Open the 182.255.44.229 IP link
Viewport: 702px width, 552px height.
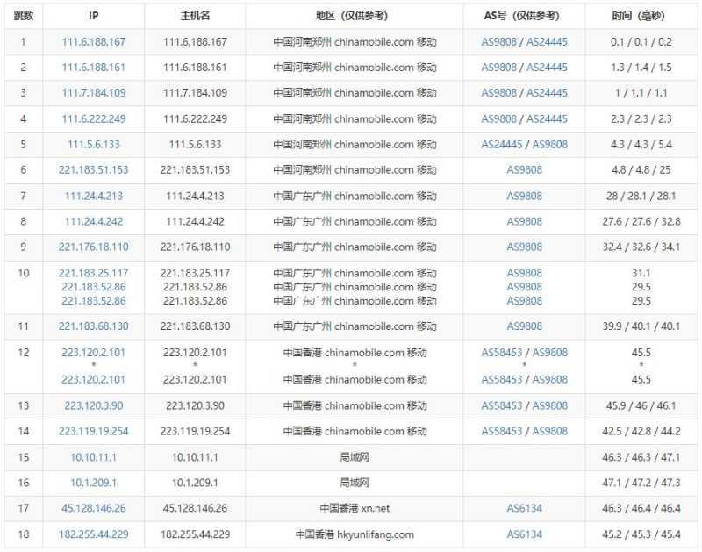click(94, 534)
